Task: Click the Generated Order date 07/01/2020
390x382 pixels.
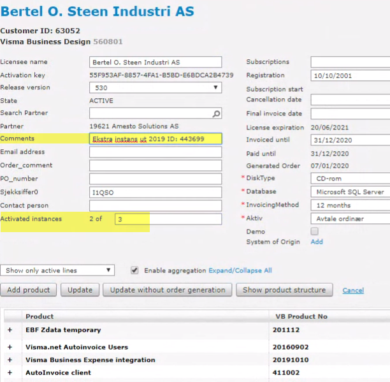Action: click(x=329, y=166)
